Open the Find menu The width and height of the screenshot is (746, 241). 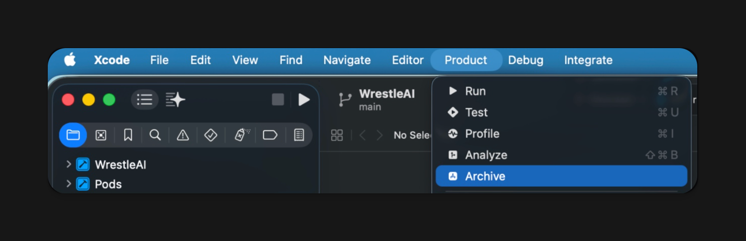291,60
